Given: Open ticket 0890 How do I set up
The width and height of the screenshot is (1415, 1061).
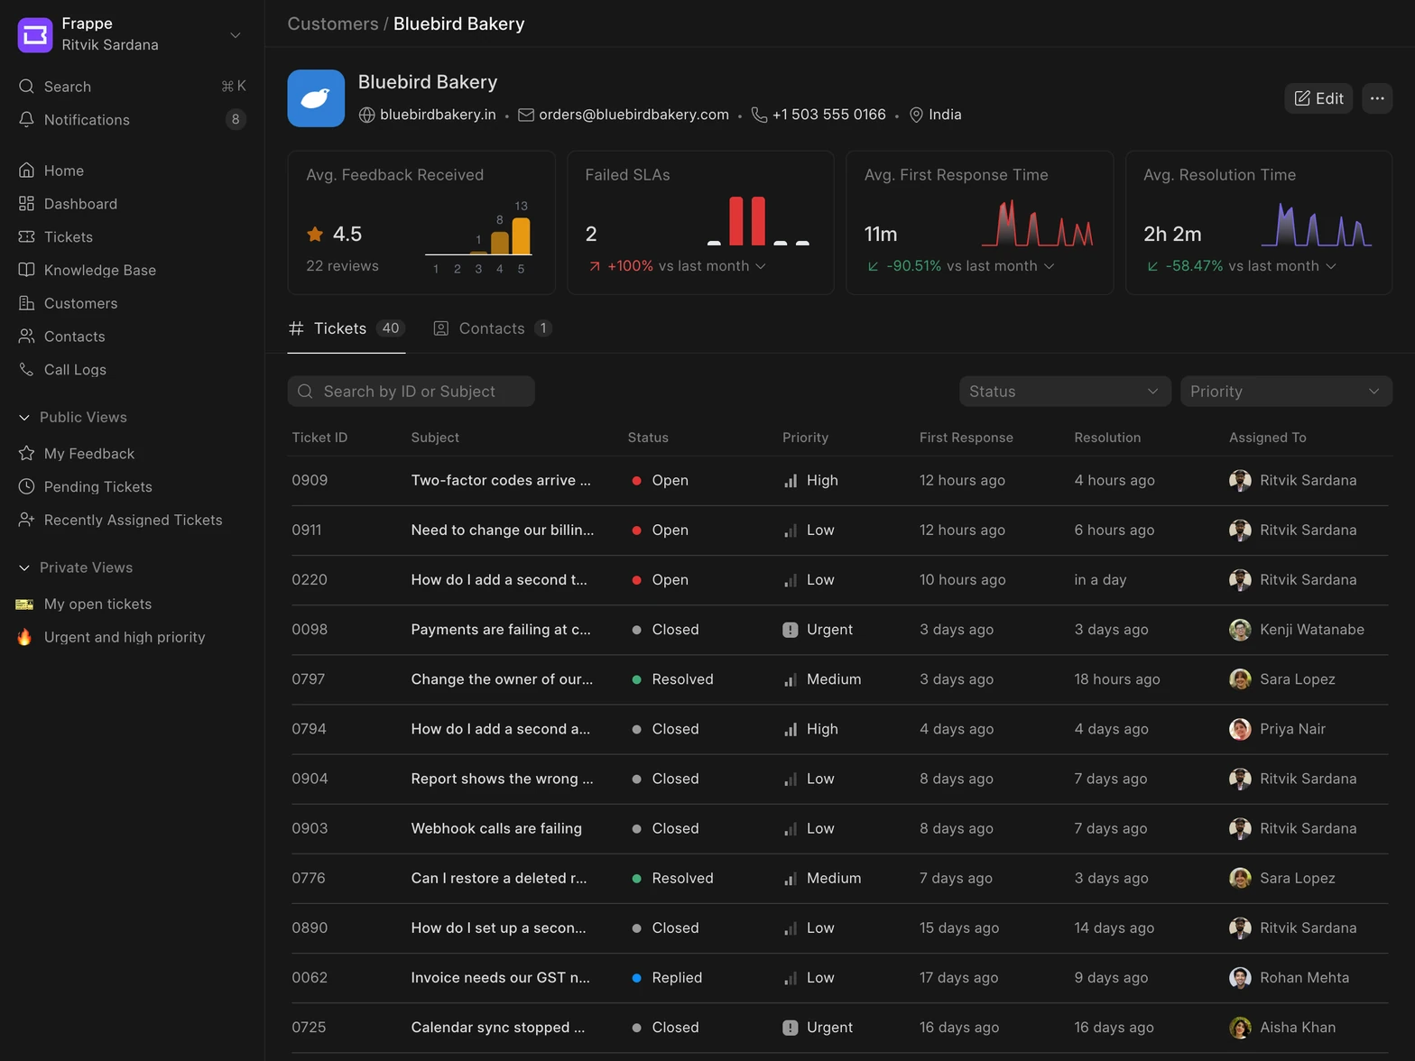Looking at the screenshot, I should [x=498, y=927].
